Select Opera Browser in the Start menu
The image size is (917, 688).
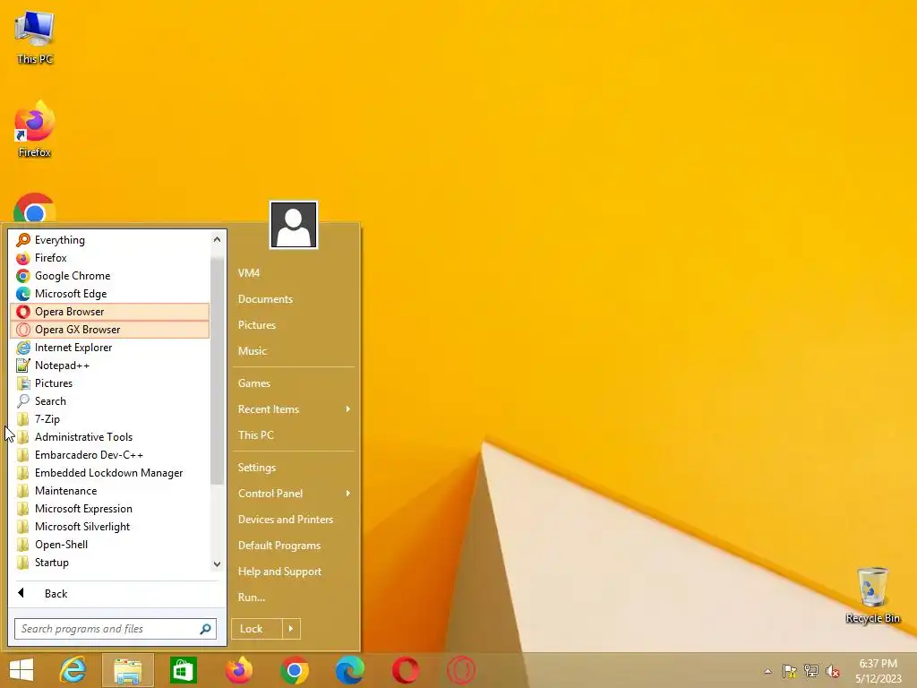pyautogui.click(x=109, y=312)
